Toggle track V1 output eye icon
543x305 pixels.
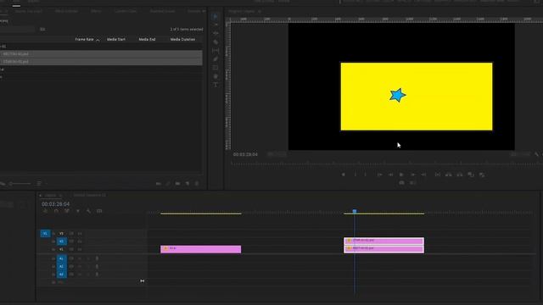tap(79, 249)
